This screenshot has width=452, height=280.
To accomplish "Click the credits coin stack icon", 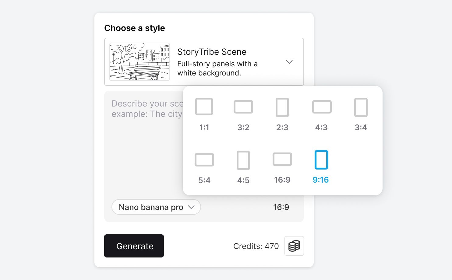I will tap(294, 246).
